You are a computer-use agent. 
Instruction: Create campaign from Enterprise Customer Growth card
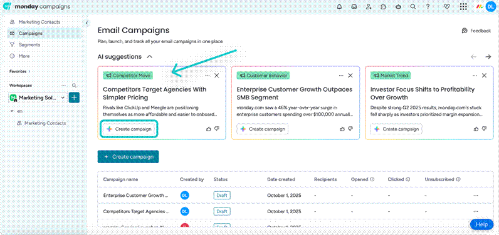[263, 129]
